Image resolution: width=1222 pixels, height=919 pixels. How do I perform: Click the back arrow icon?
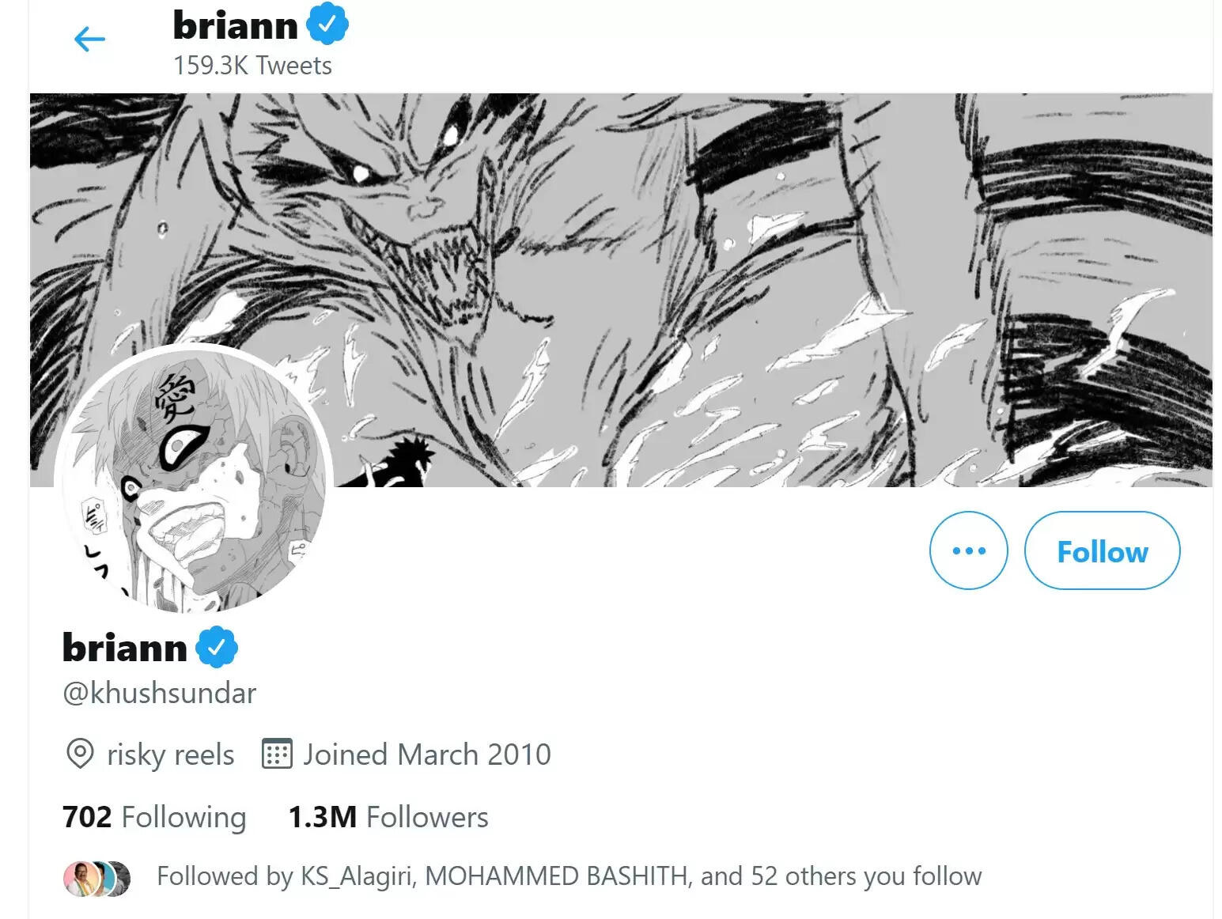coord(89,39)
